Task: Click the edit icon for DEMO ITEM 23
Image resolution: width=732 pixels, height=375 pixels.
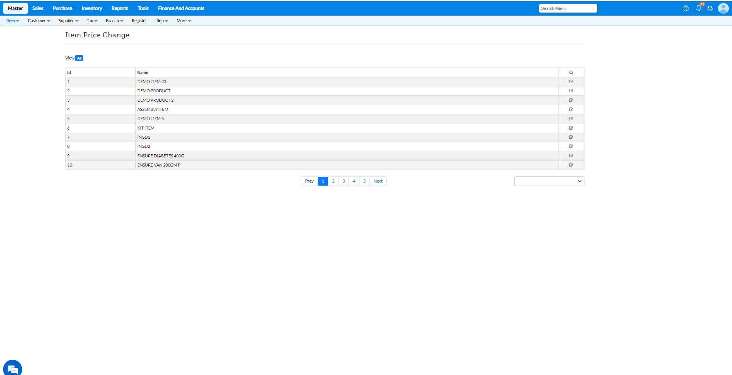Action: [571, 82]
